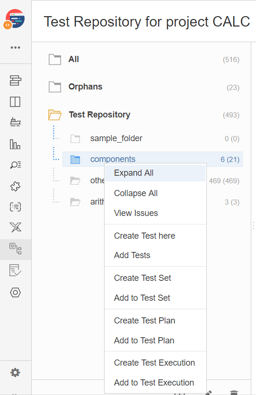Open the Test Plan Board checklist icon

coord(15,270)
